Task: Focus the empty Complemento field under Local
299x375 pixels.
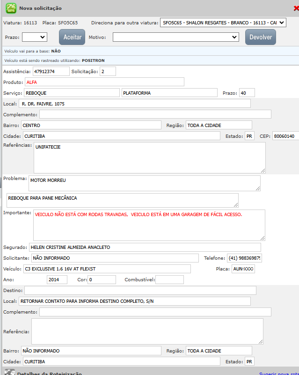Action: pyautogui.click(x=155, y=114)
